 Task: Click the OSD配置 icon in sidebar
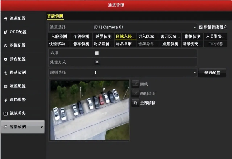tap(5, 32)
